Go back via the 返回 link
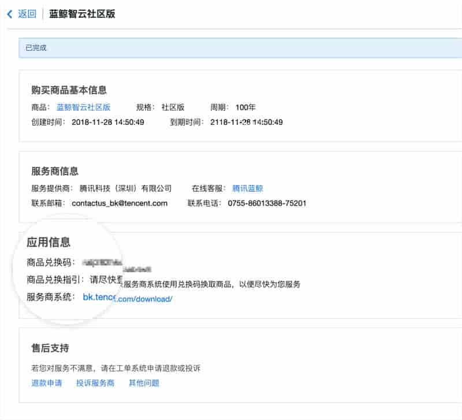 click(27, 14)
